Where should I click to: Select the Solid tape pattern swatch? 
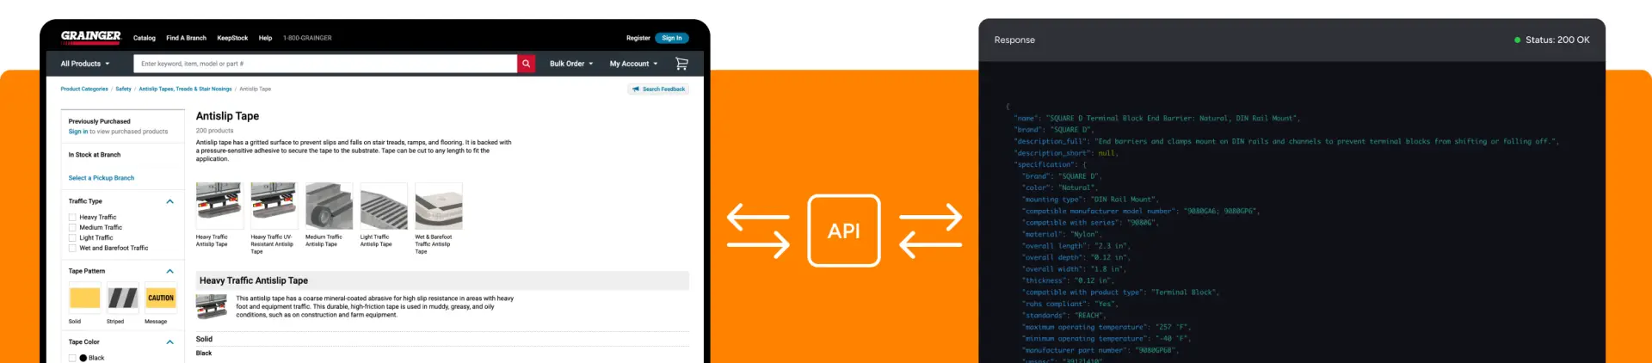click(x=84, y=298)
